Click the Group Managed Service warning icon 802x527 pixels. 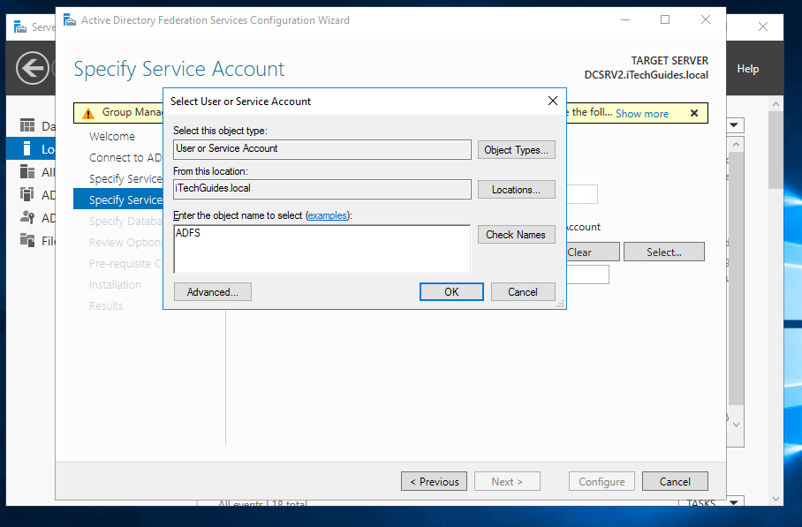tap(87, 112)
